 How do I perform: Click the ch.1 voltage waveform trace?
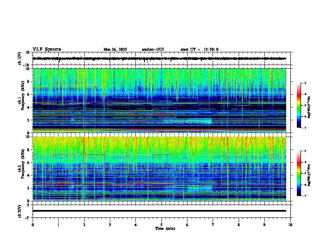(x=159, y=58)
